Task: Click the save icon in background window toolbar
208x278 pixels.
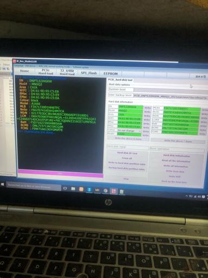Action: pos(4,68)
